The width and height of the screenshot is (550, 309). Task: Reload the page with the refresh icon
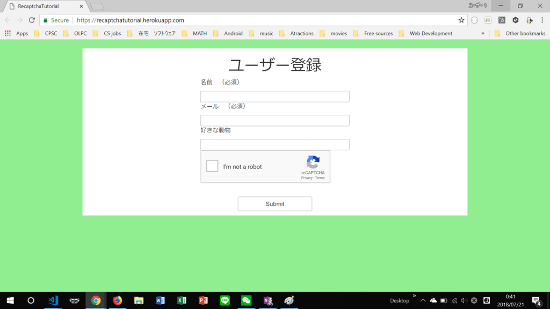click(x=31, y=20)
